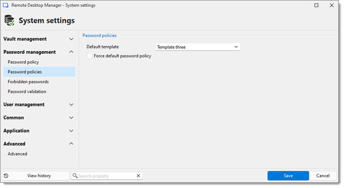The image size is (344, 188).
Task: Expand the User management section
Action: pos(71,104)
